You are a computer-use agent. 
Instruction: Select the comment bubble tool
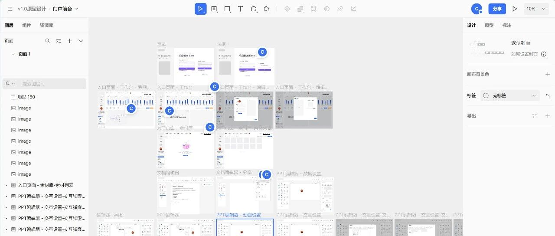[254, 9]
